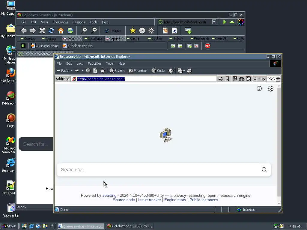Expand the Forward history dropdown in IE
This screenshot has height=230, width=307.
coord(83,71)
